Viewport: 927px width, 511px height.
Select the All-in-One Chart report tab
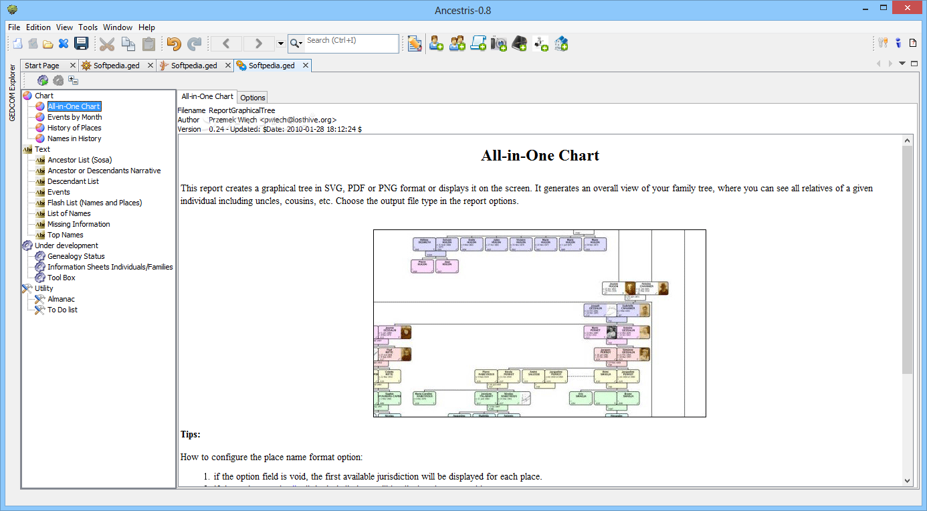(x=207, y=96)
